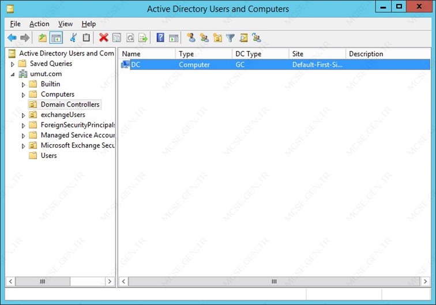Click the DC computer icon in list

(125, 65)
